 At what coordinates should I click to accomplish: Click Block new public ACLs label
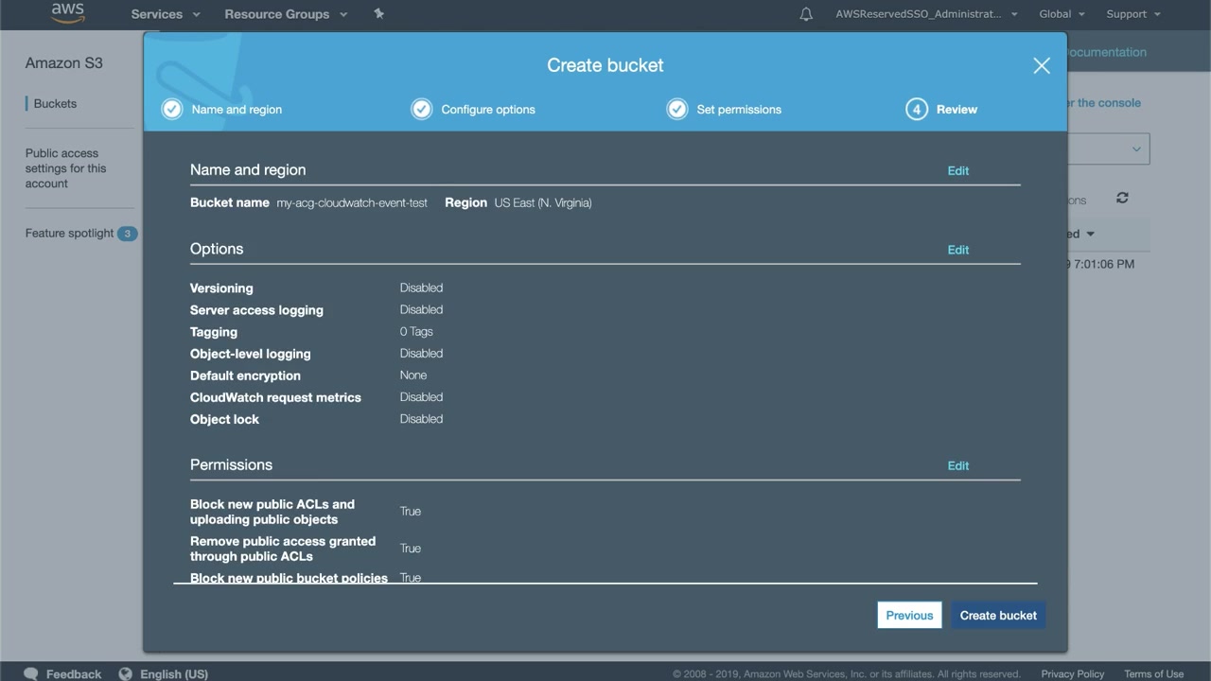coord(272,512)
